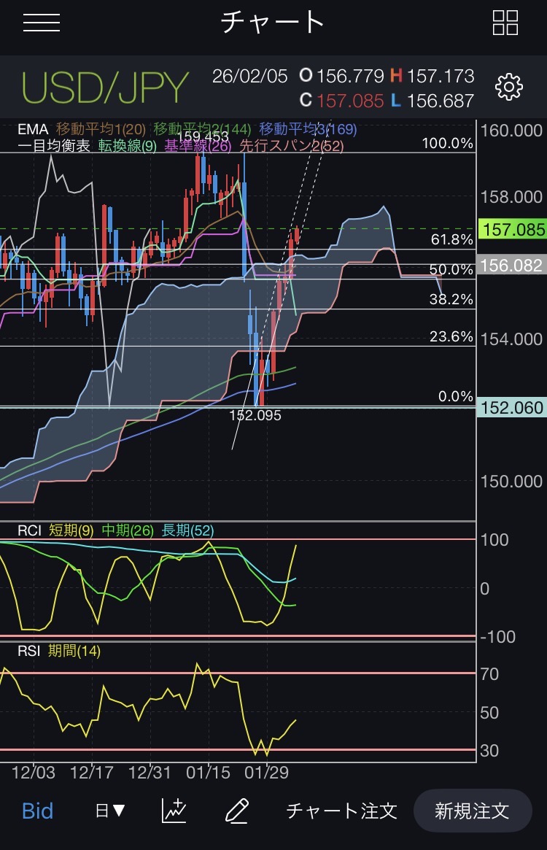Select the gray 156.082 price label
Screen dimensions: 547x850
[512, 265]
